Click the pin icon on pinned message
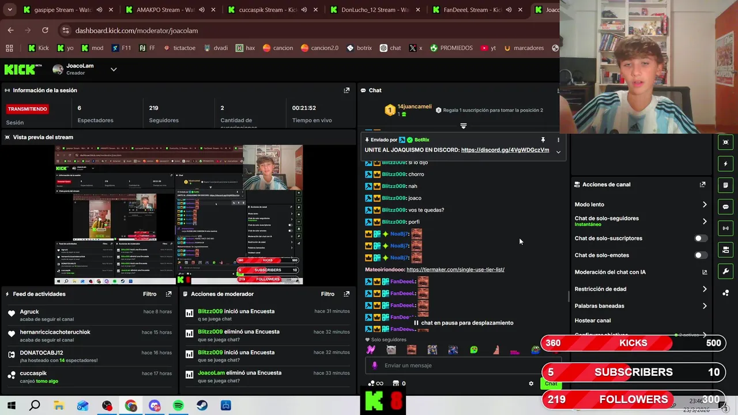 (x=543, y=140)
